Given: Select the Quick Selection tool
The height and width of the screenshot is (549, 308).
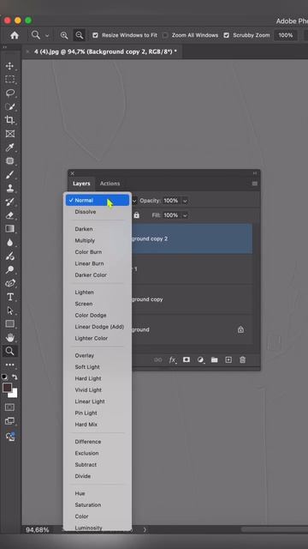Looking at the screenshot, I should (9, 106).
